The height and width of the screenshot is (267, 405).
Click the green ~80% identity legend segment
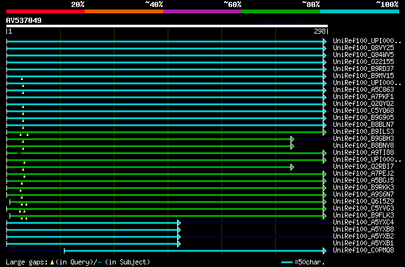(x=281, y=11)
